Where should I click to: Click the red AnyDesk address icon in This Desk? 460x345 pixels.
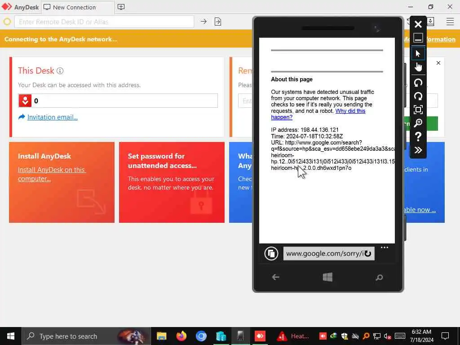click(25, 101)
